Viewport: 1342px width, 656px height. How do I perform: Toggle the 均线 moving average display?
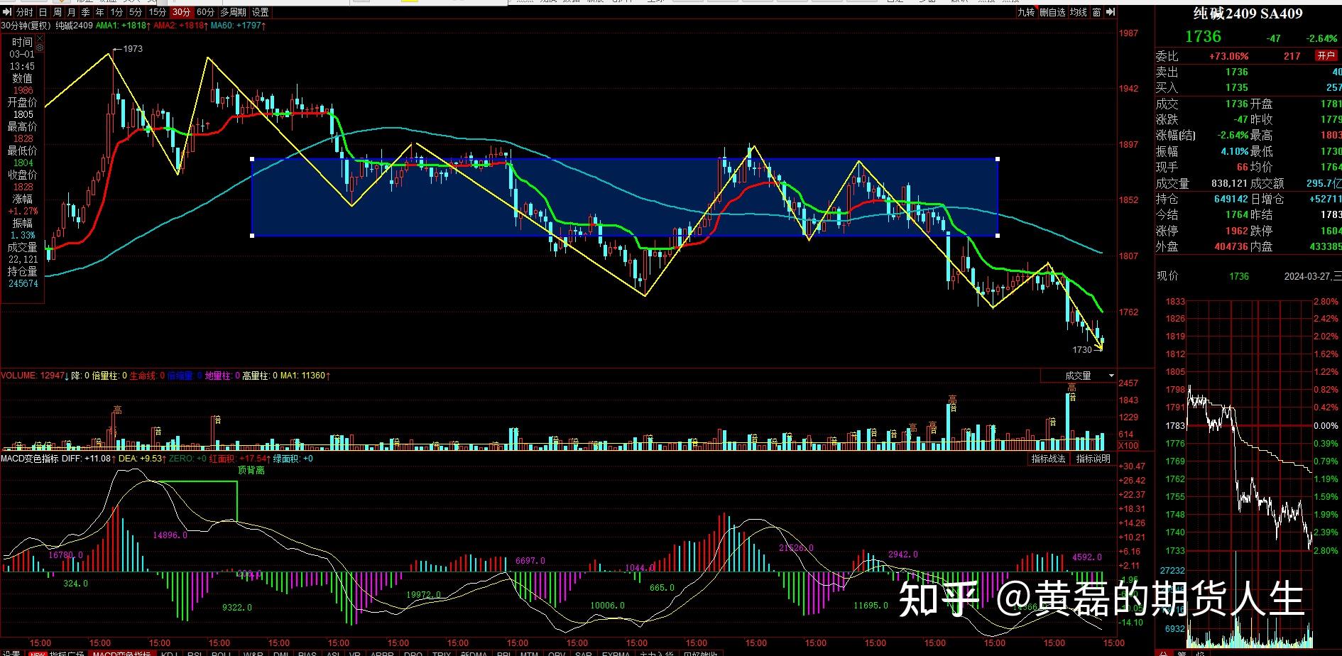pos(1079,12)
